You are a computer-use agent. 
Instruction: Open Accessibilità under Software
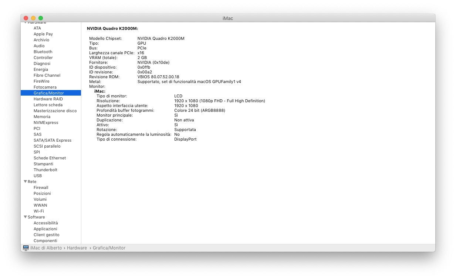pyautogui.click(x=46, y=223)
